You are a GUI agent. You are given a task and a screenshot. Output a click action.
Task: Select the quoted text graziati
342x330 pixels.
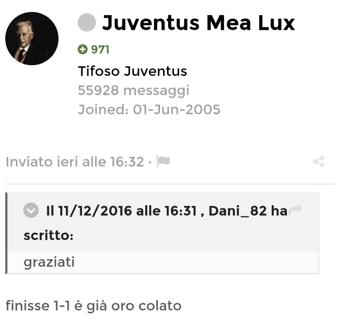[49, 262]
